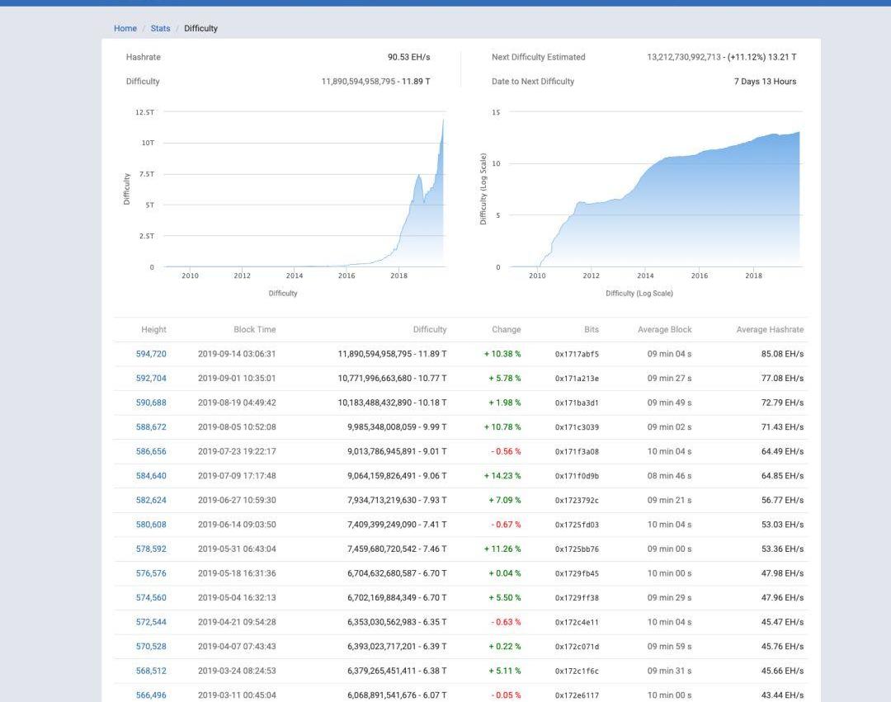
Task: View block 590,688 details
Action: tap(151, 403)
